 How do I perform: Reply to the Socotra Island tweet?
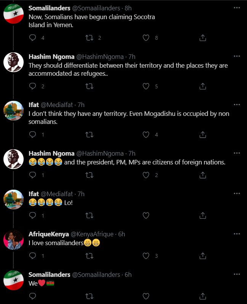[x=32, y=37]
